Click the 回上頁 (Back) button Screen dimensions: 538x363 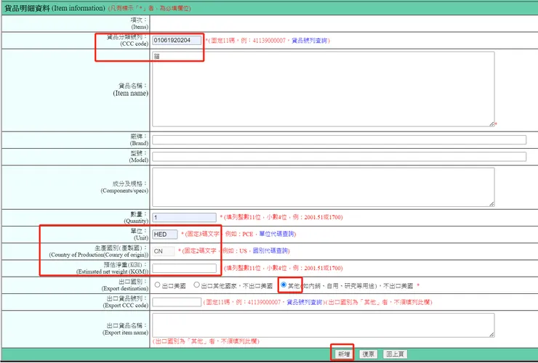point(395,354)
